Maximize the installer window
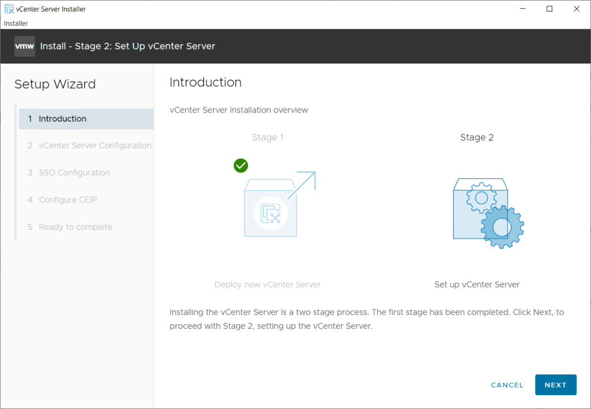Viewport: 591px width, 409px height. [549, 9]
